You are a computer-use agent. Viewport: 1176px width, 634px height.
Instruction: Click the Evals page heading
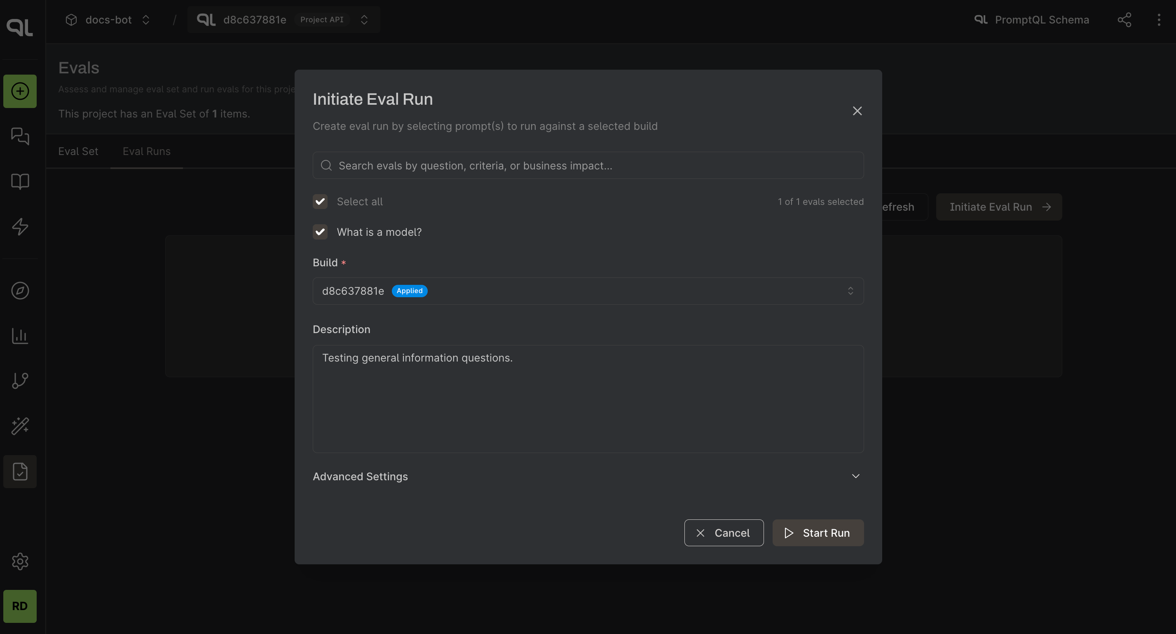click(79, 68)
